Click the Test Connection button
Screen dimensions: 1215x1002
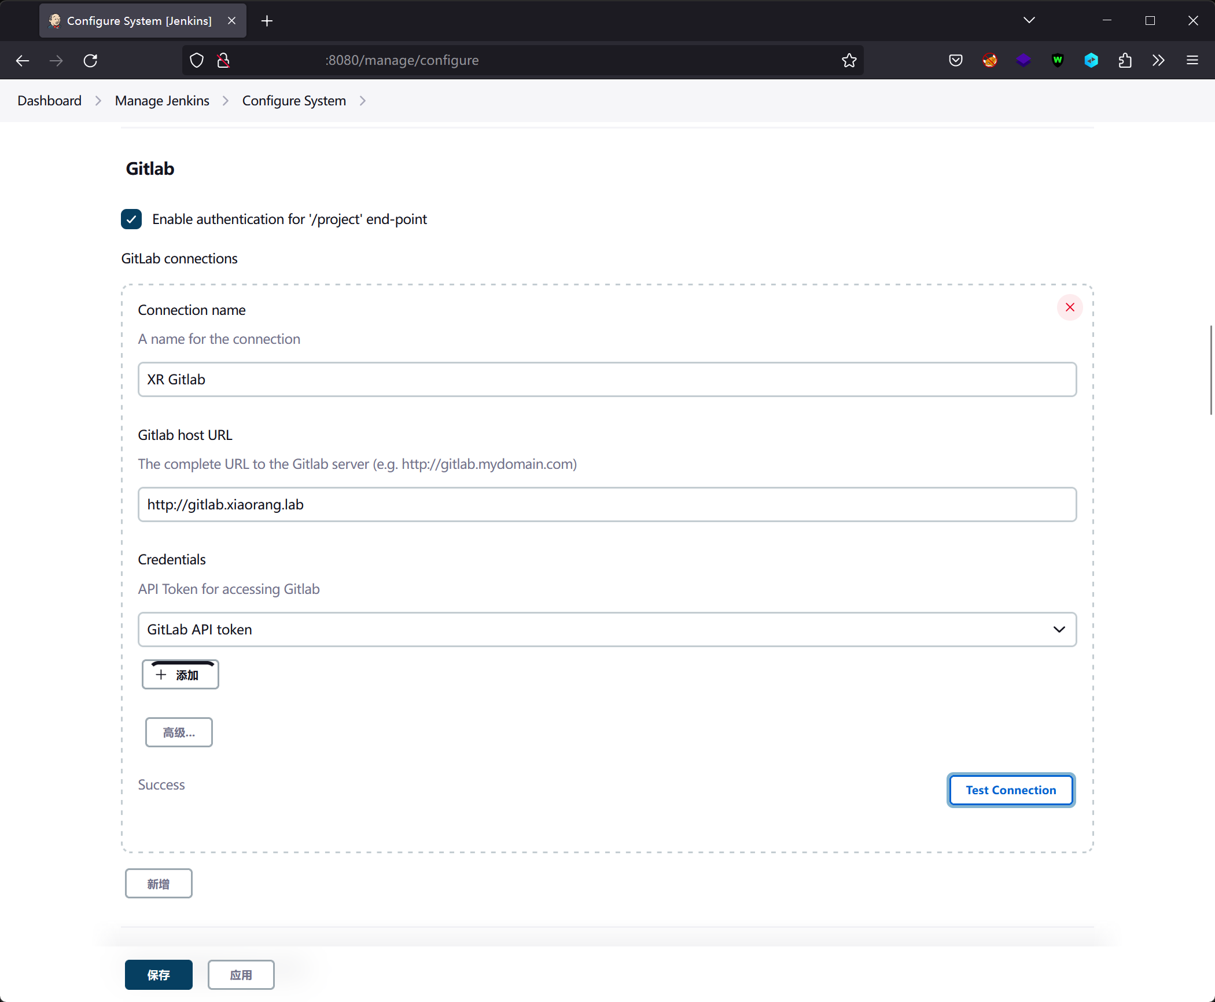tap(1010, 790)
